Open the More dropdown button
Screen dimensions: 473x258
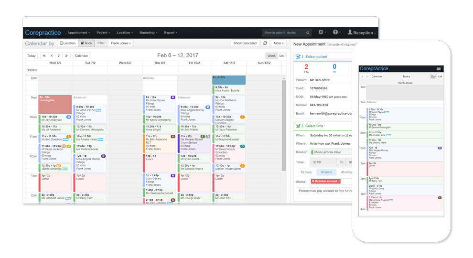click(x=279, y=43)
